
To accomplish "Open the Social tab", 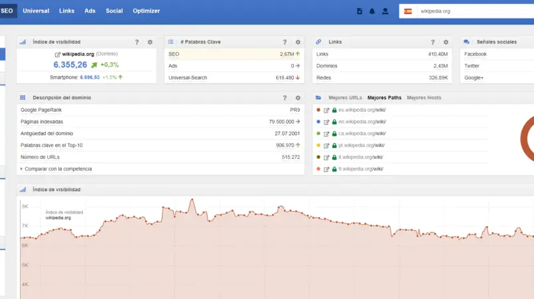I will [114, 11].
